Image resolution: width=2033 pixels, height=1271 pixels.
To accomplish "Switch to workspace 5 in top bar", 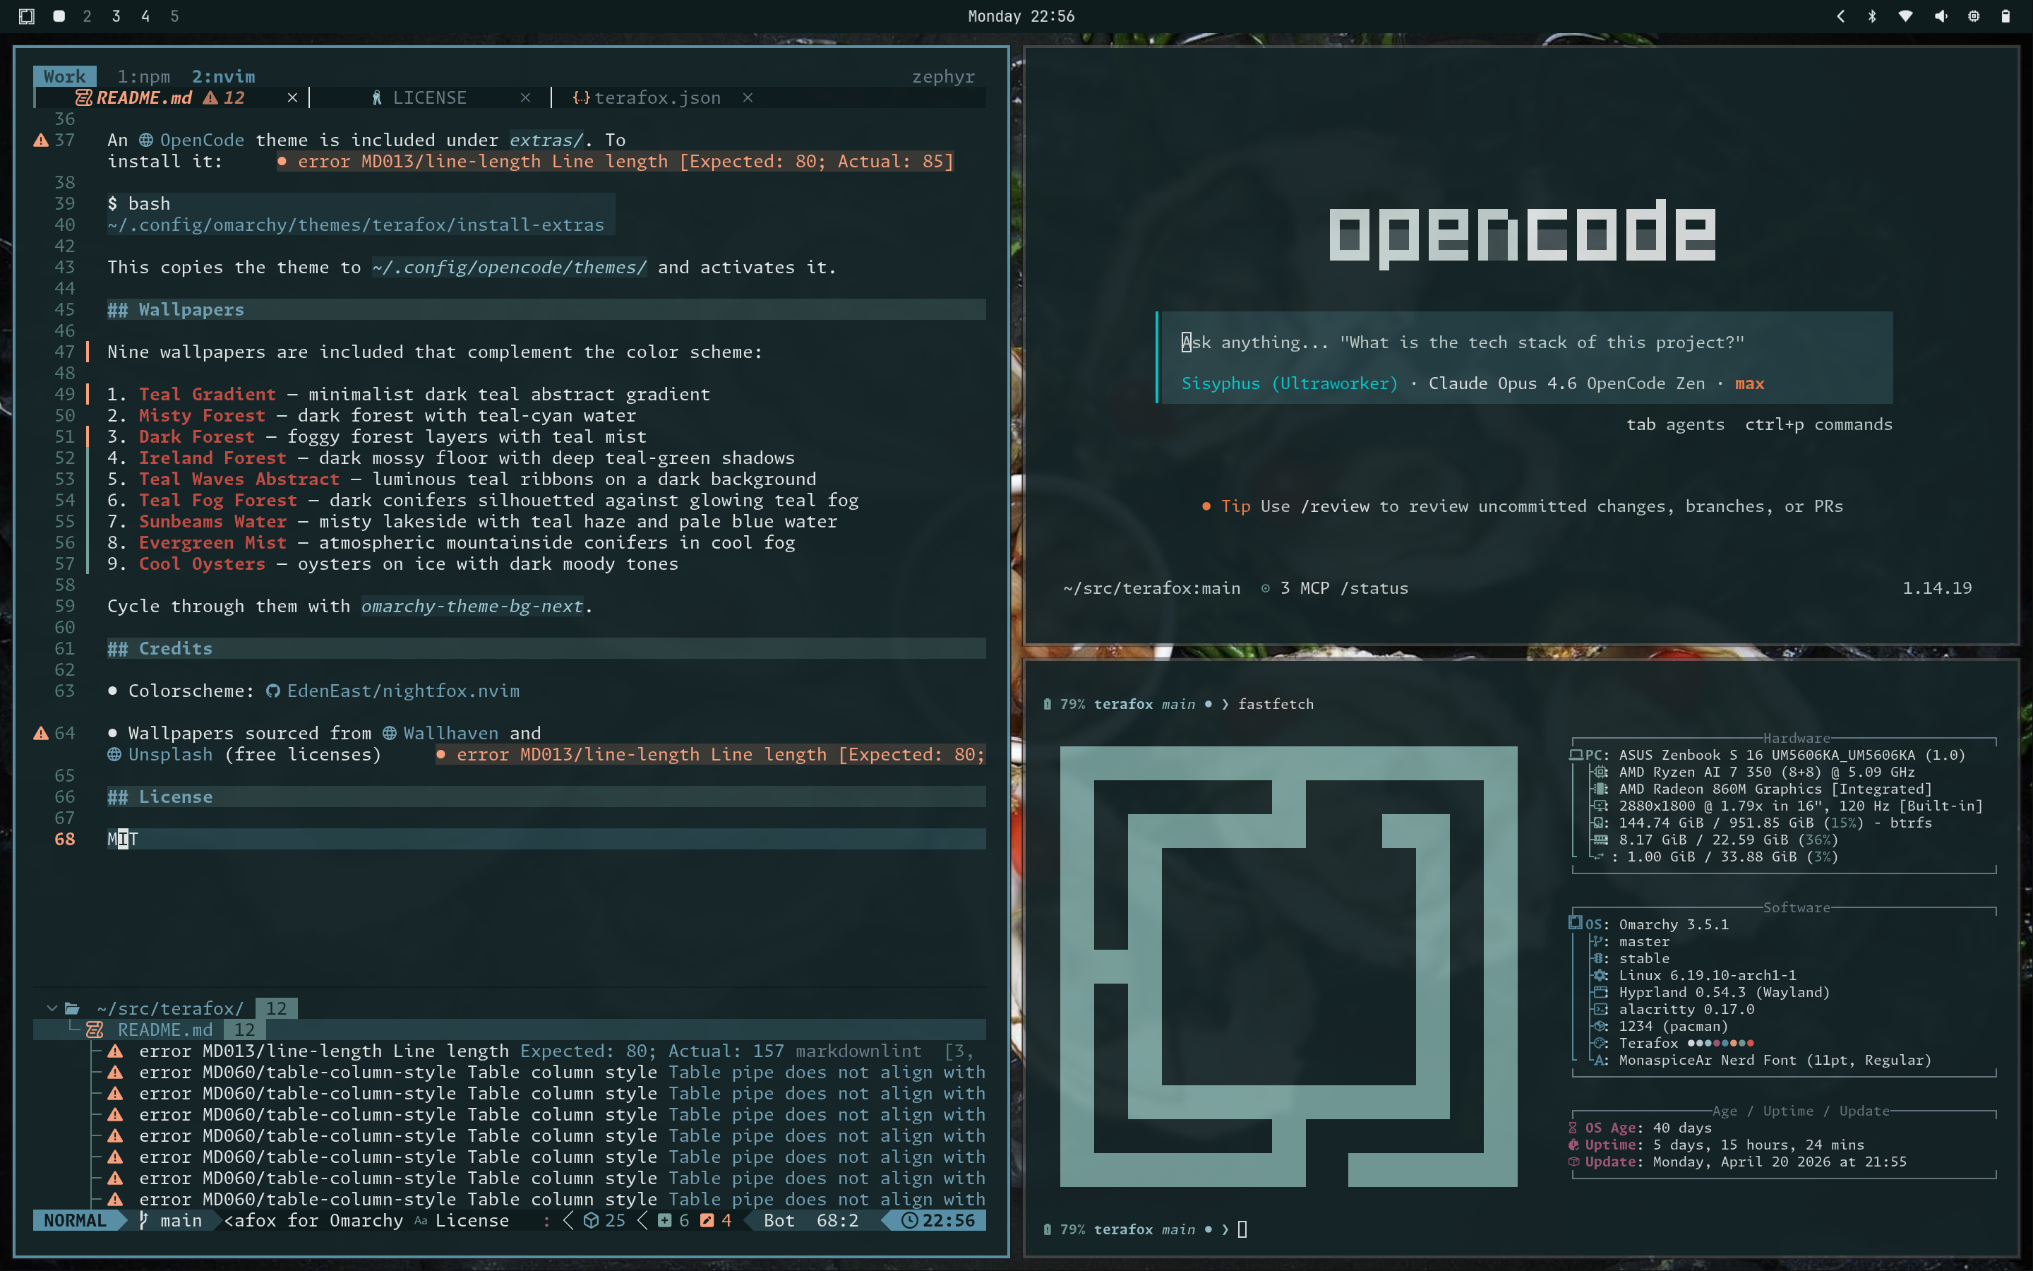I will tap(175, 16).
